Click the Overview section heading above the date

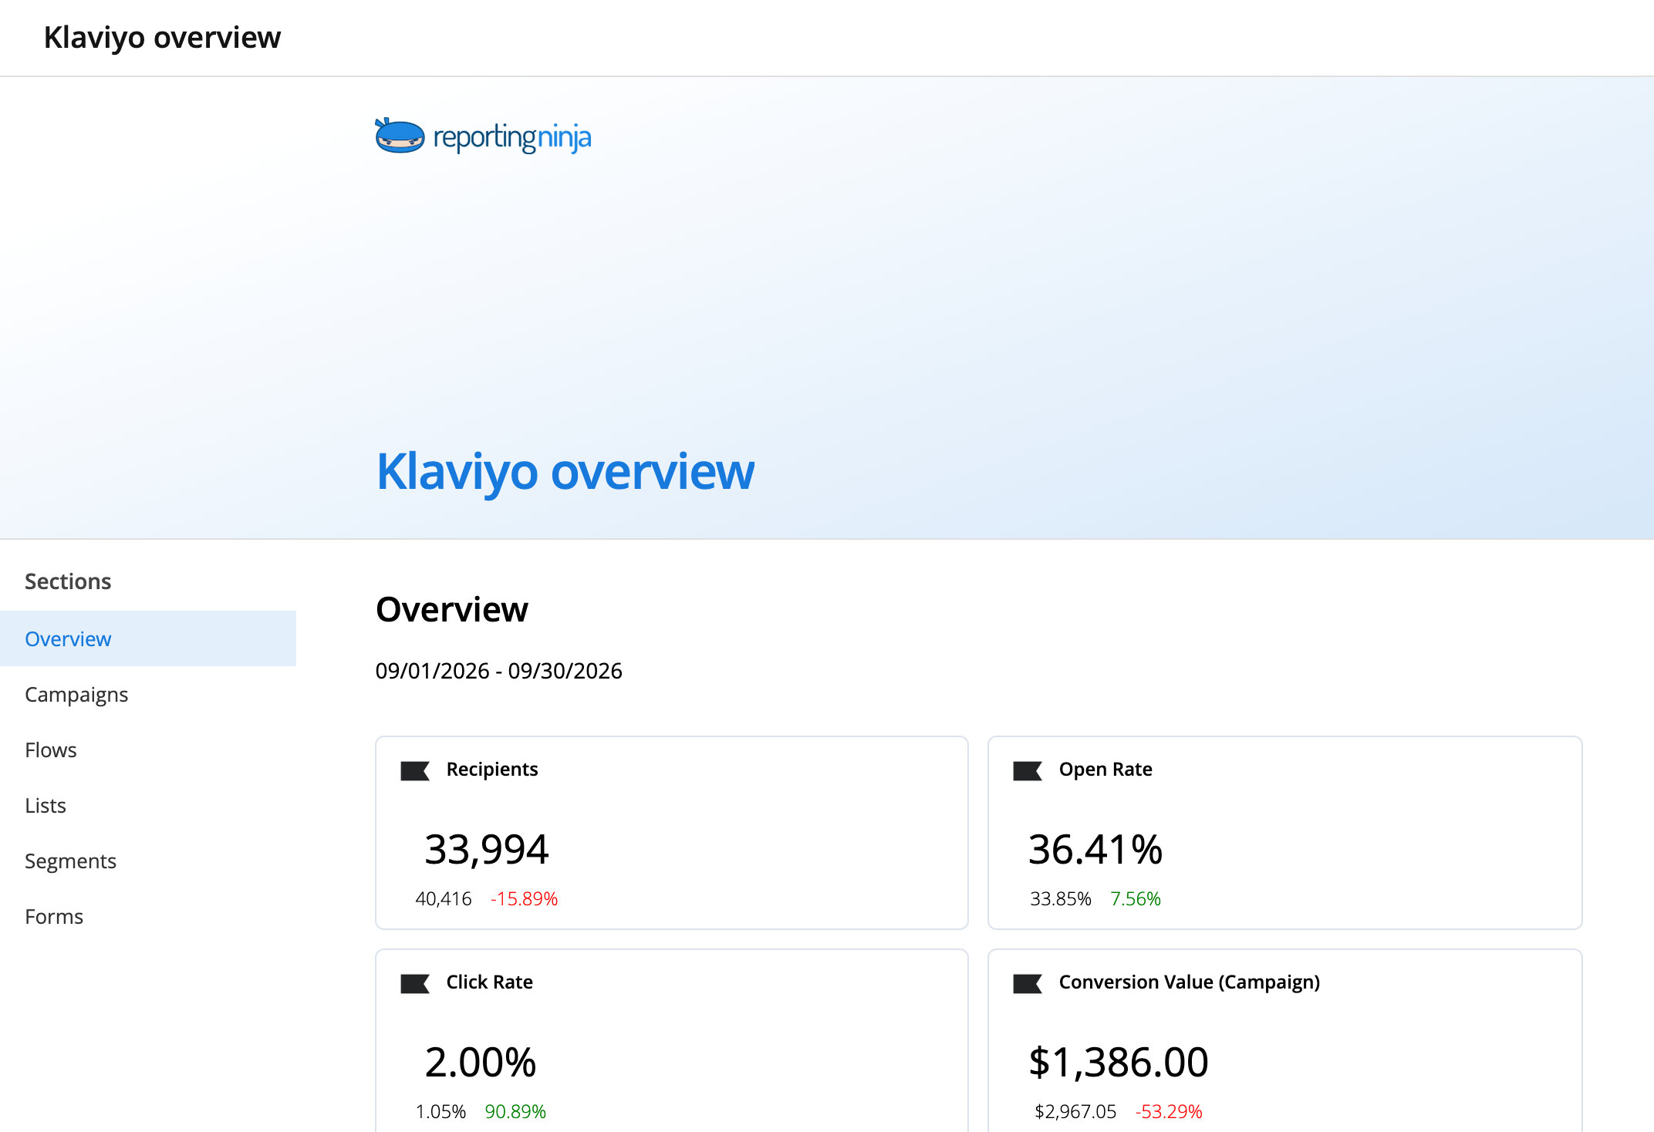(451, 609)
